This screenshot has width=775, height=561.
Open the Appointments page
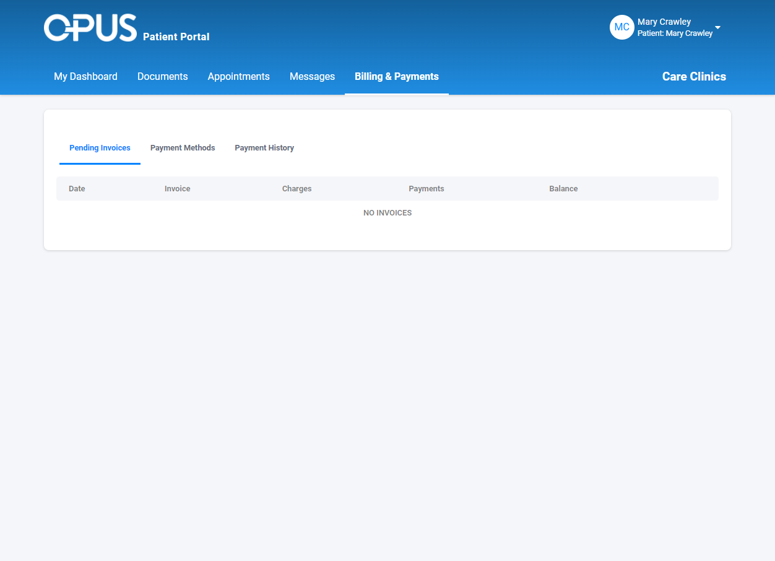point(239,77)
